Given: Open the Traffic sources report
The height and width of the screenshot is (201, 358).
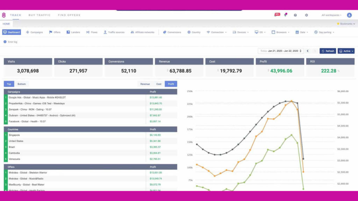Looking at the screenshot, I should [114, 32].
